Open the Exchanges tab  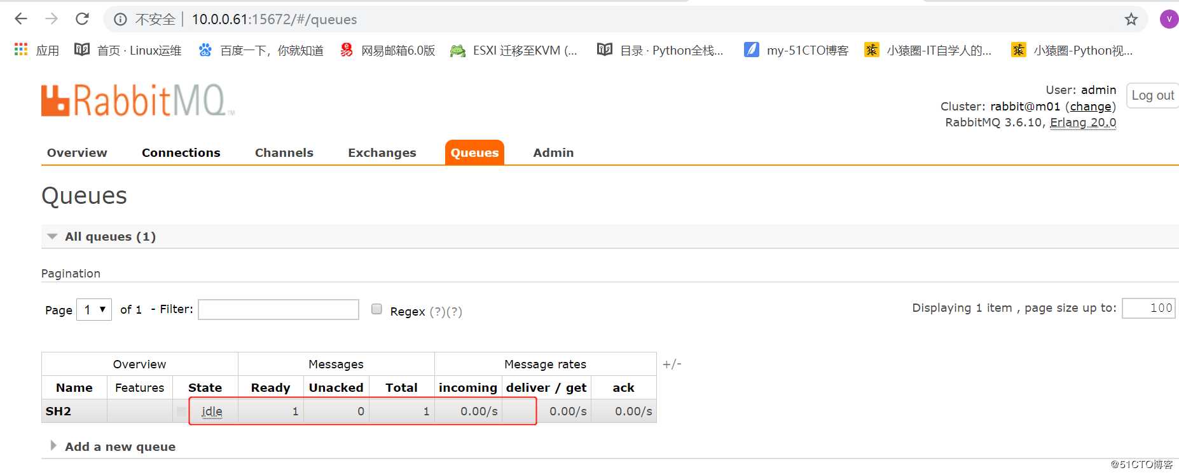382,152
